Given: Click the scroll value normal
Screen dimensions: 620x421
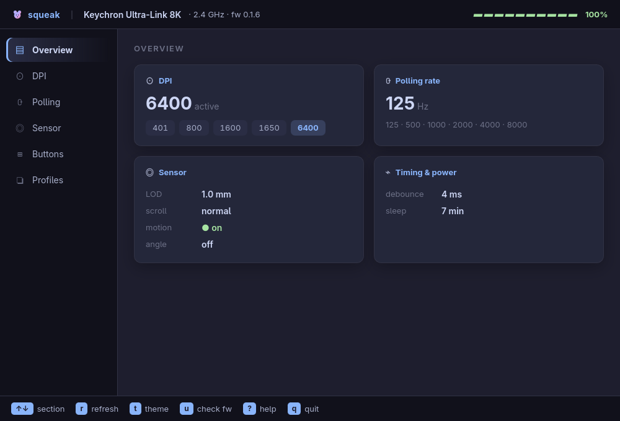Looking at the screenshot, I should point(216,211).
